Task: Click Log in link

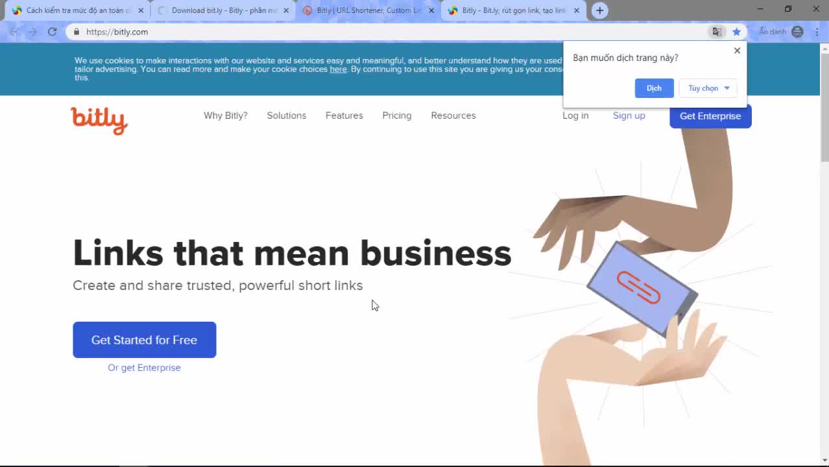Action: tap(575, 115)
